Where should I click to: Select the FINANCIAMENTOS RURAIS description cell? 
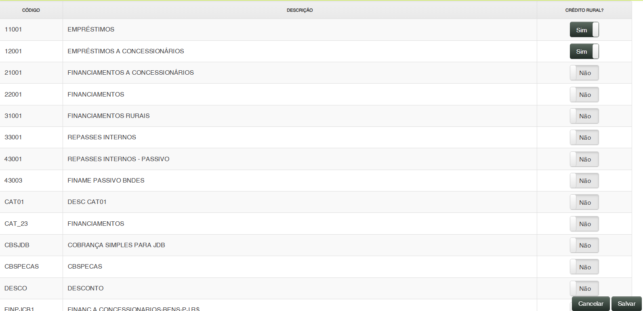[x=109, y=116]
